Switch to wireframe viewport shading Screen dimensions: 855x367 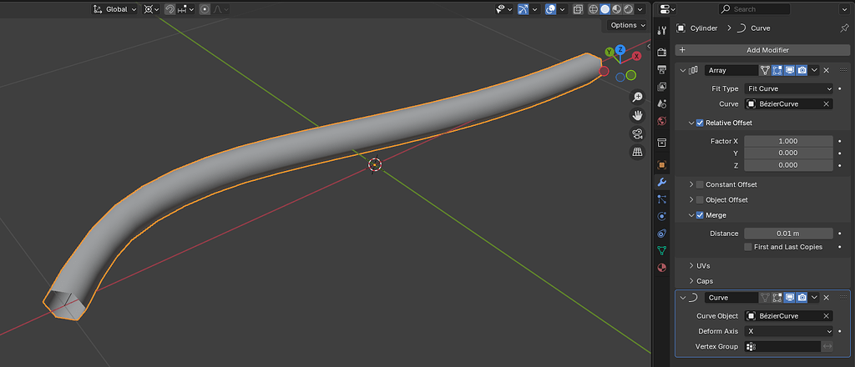[594, 9]
